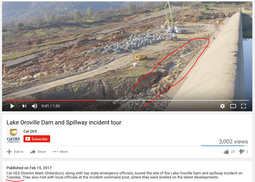Click the video frame to toggle playback

coord(127,50)
